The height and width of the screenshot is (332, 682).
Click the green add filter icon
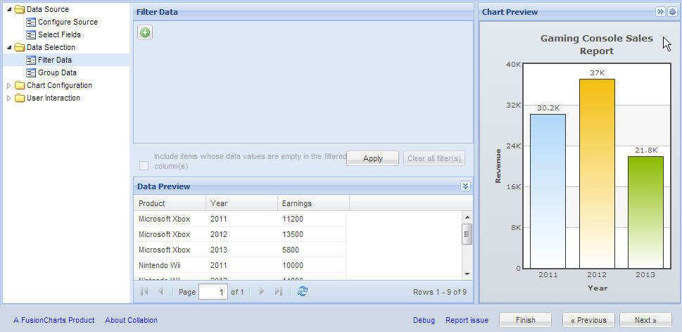144,32
